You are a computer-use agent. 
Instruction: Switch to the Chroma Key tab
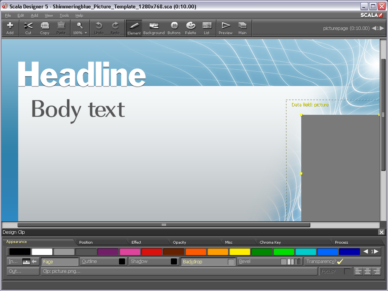[x=270, y=242]
